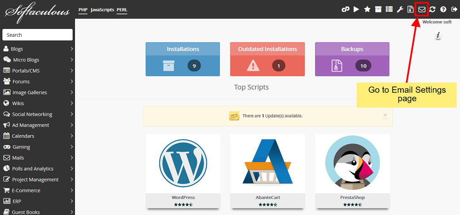Click the Calendars category icon

(6, 136)
